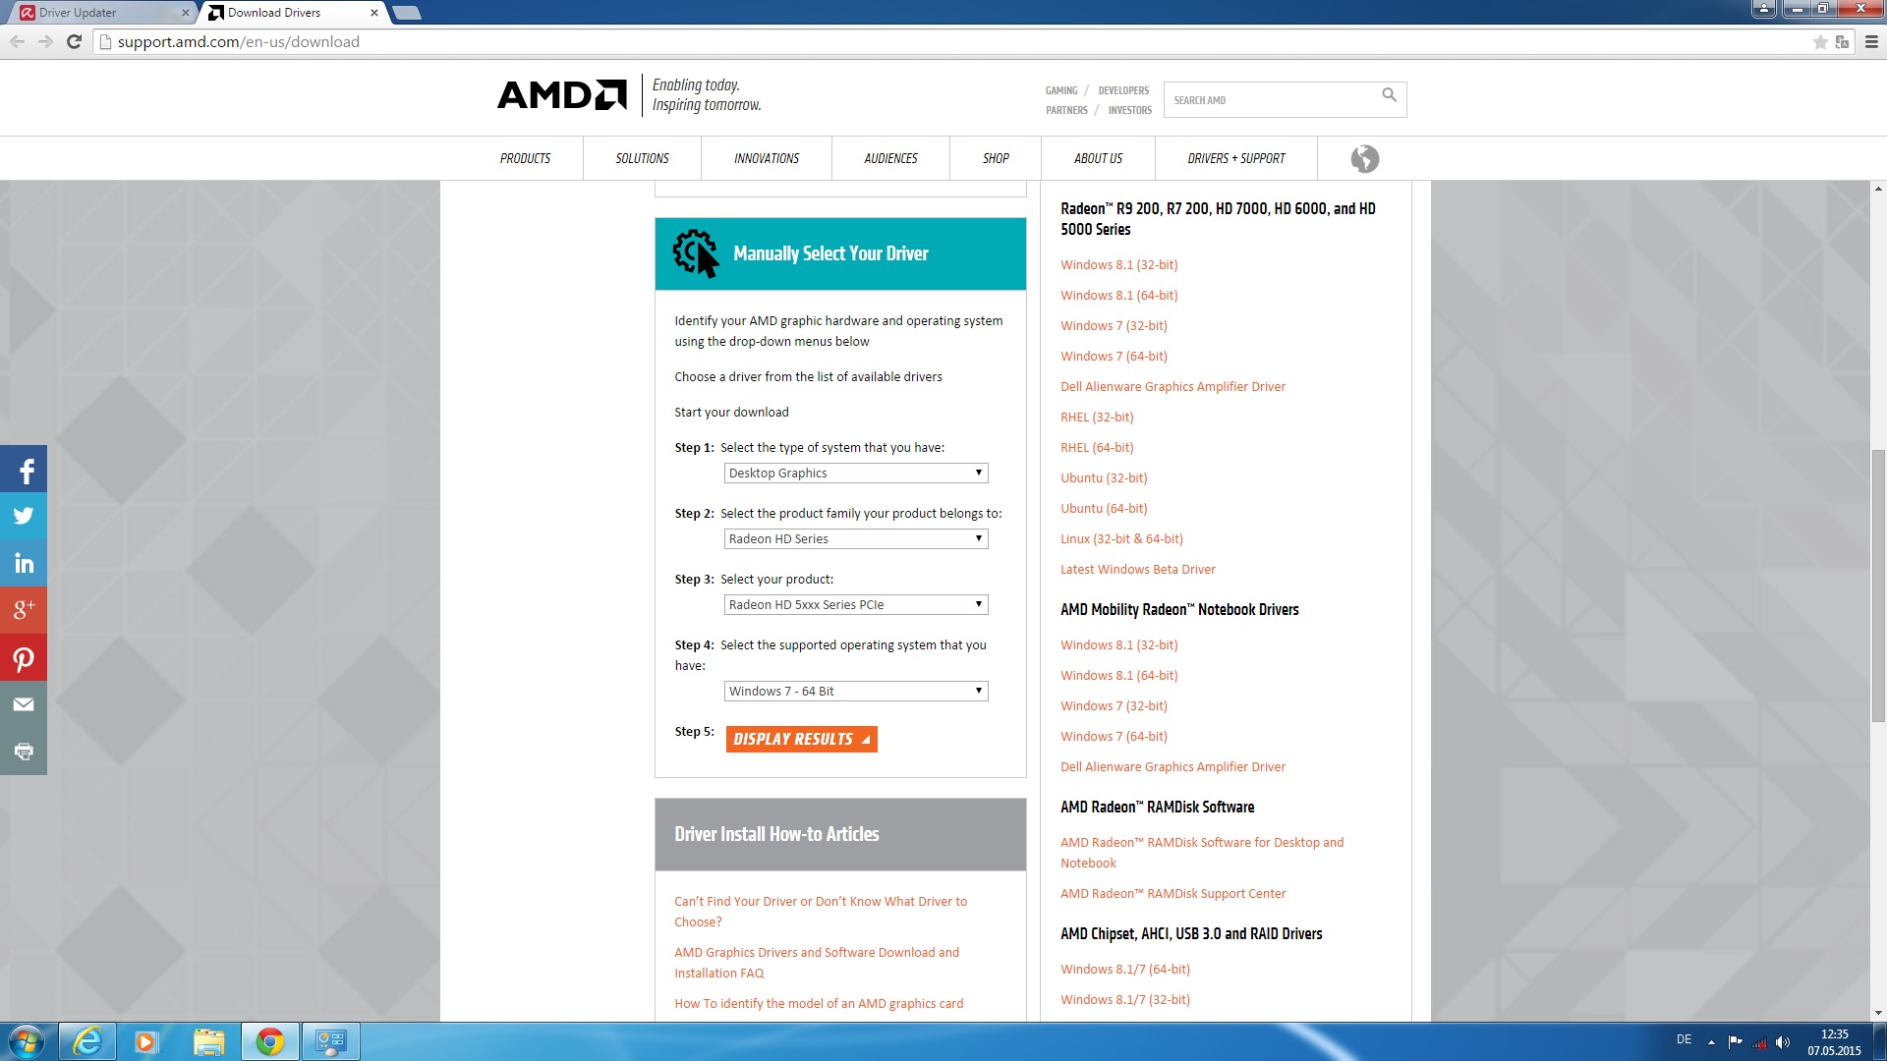1887x1061 pixels.
Task: Open Radeon HD 5xxx Series PCIe dropdown
Action: point(855,605)
